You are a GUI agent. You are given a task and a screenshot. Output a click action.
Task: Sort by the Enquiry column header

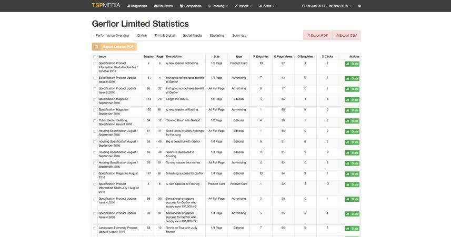coord(148,57)
